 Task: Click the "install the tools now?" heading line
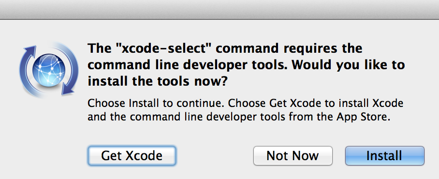tap(158, 81)
